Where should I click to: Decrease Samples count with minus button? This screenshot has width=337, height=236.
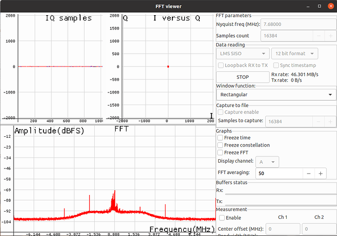tap(317, 36)
